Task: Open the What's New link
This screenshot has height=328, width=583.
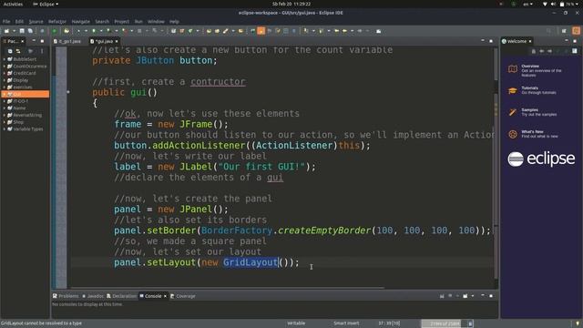Action: pos(532,131)
